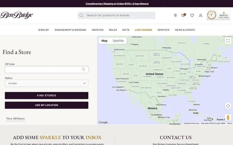Viewport: 233px width, 145px height.
Task: Click the Chicago city marker on the map
Action: tap(180, 69)
